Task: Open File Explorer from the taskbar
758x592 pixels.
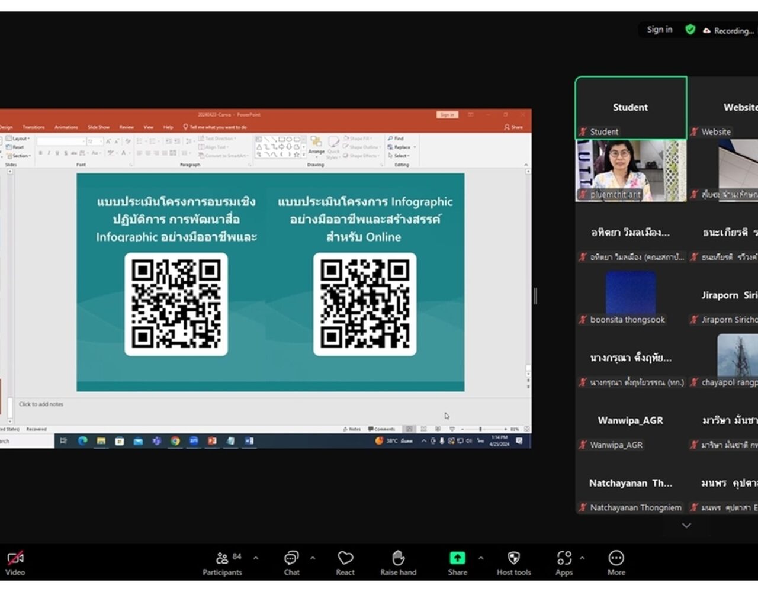Action: pyautogui.click(x=101, y=440)
